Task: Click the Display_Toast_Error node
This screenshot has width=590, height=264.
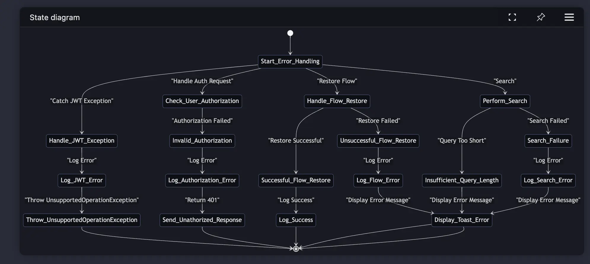Action: click(462, 220)
